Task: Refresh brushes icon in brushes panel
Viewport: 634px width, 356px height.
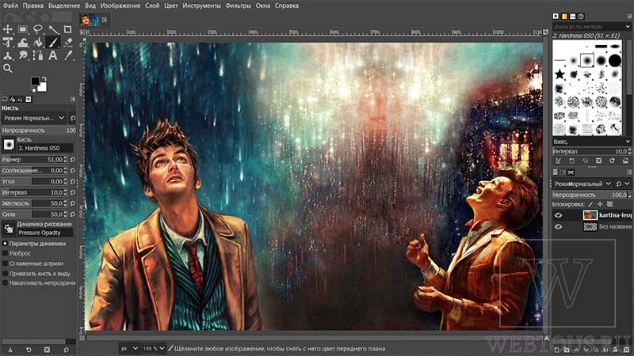Action: pos(612,161)
